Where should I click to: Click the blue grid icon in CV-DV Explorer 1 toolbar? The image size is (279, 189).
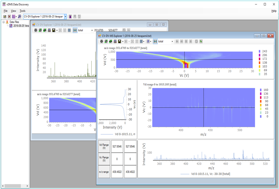point(69,30)
